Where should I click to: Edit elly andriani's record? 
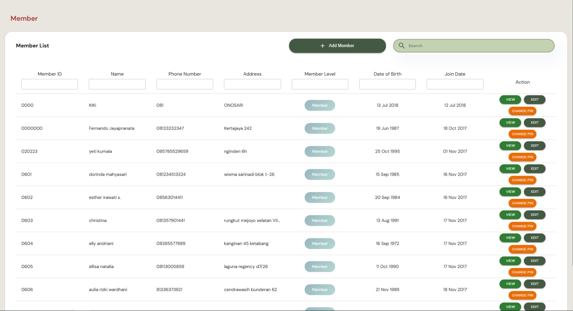[x=535, y=238]
